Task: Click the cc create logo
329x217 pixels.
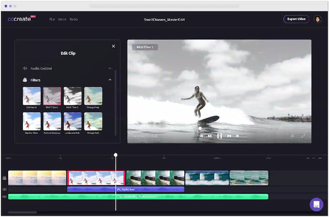Action: 21,19
